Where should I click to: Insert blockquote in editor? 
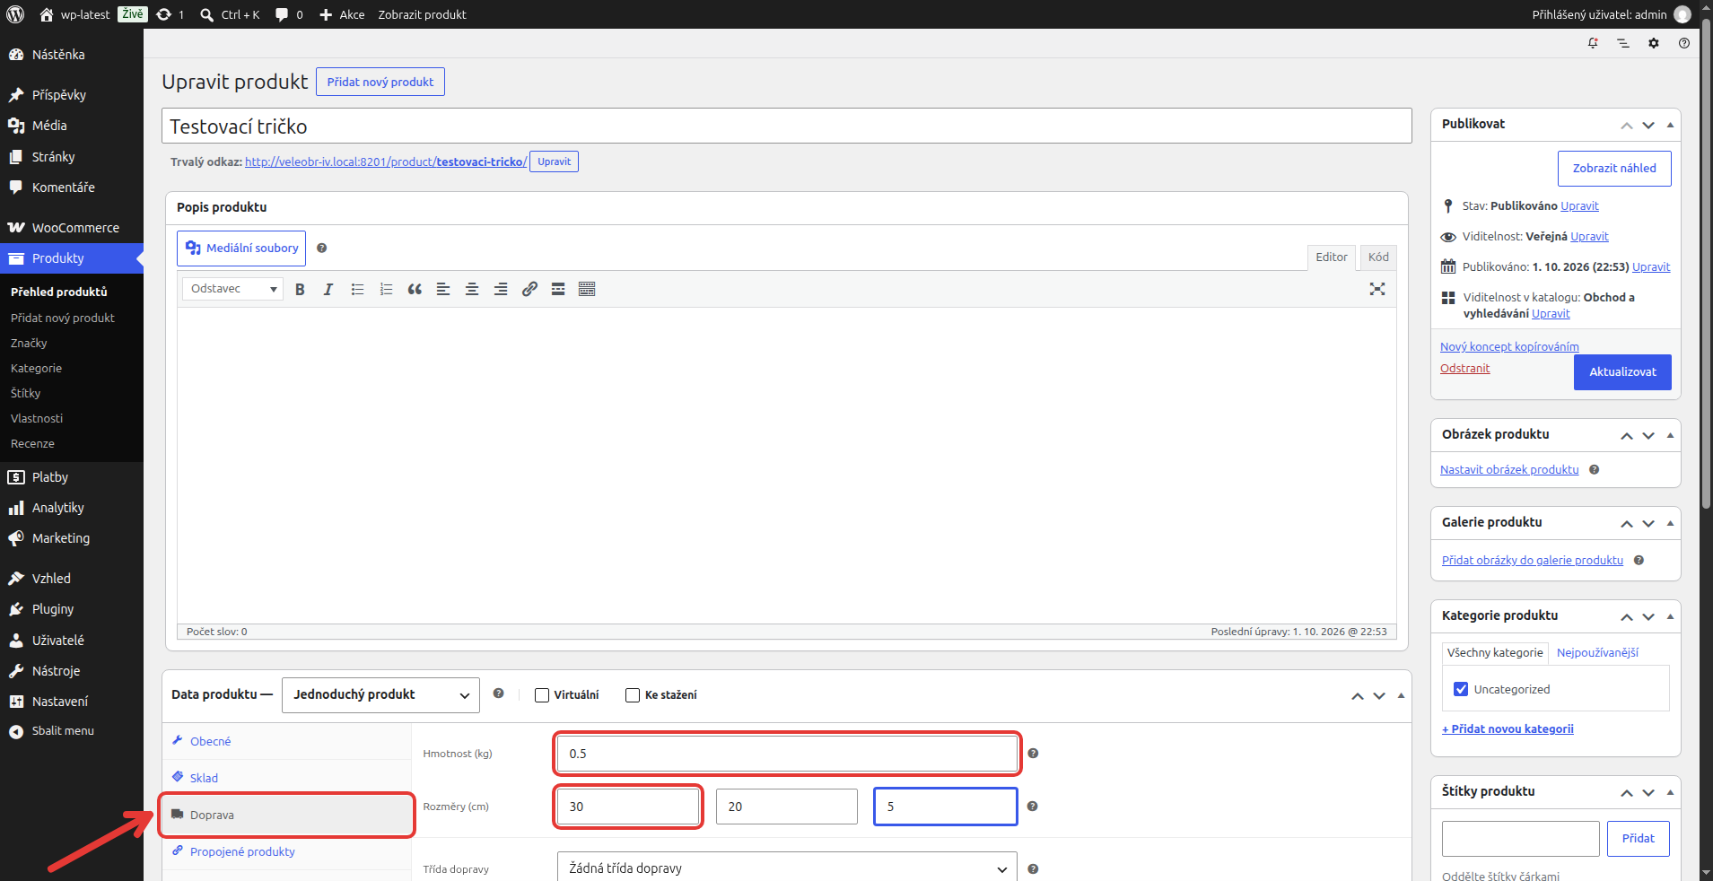coord(415,289)
